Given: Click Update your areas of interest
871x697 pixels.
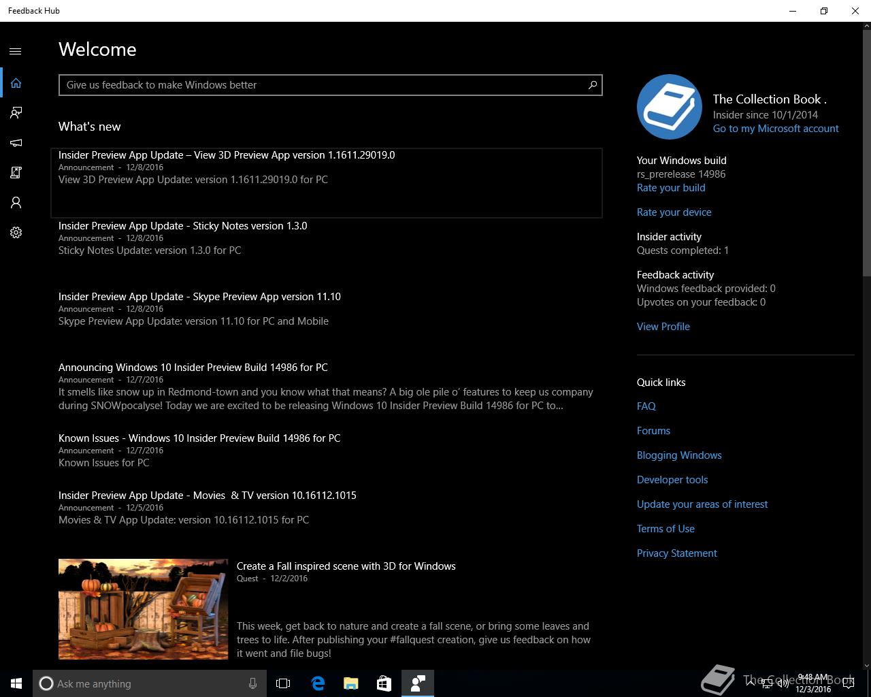Looking at the screenshot, I should click(x=702, y=504).
